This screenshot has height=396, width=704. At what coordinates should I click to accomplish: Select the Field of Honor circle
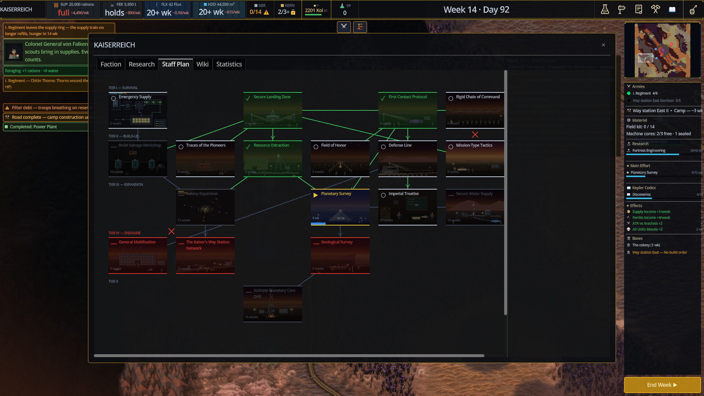[x=316, y=147]
